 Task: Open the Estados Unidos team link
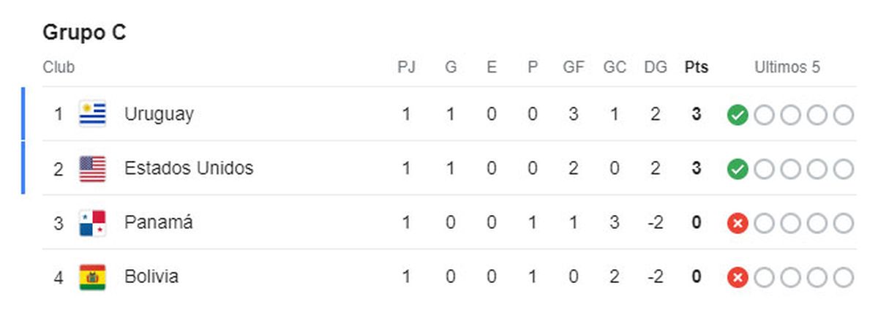point(189,168)
